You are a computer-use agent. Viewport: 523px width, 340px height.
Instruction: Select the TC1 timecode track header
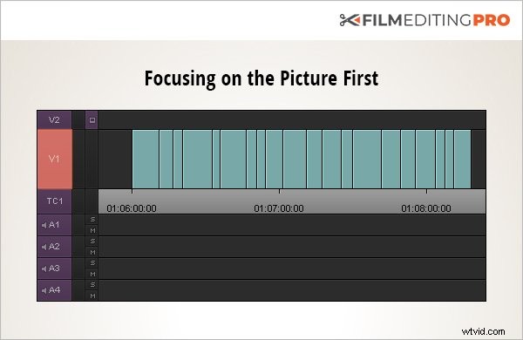(x=54, y=201)
